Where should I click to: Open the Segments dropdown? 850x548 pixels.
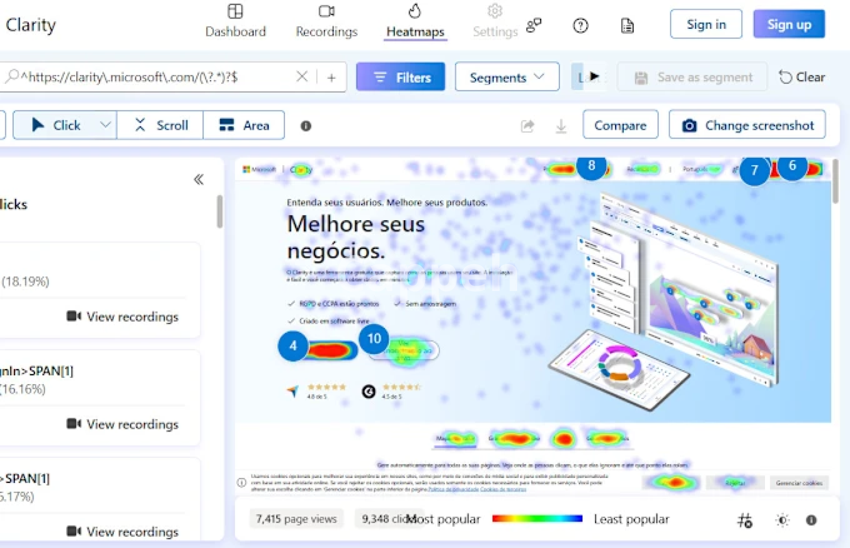506,78
